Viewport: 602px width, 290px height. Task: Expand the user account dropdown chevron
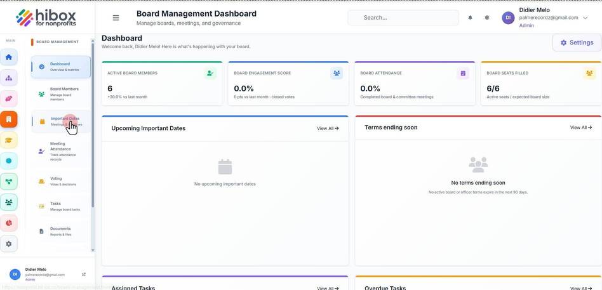[585, 18]
